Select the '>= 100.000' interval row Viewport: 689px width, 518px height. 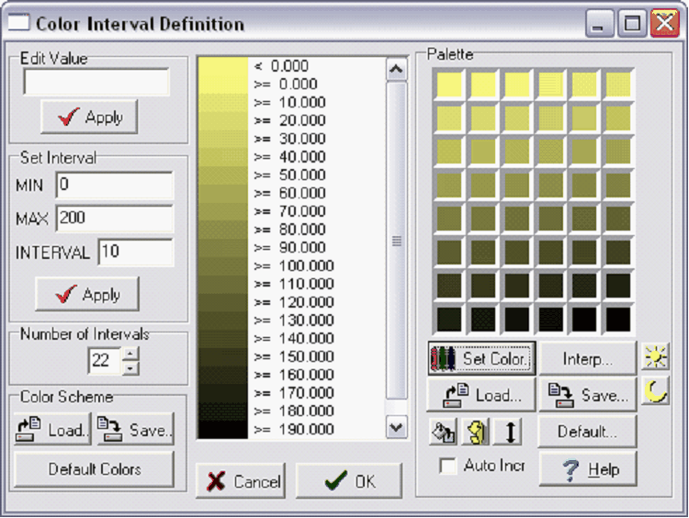coord(294,265)
